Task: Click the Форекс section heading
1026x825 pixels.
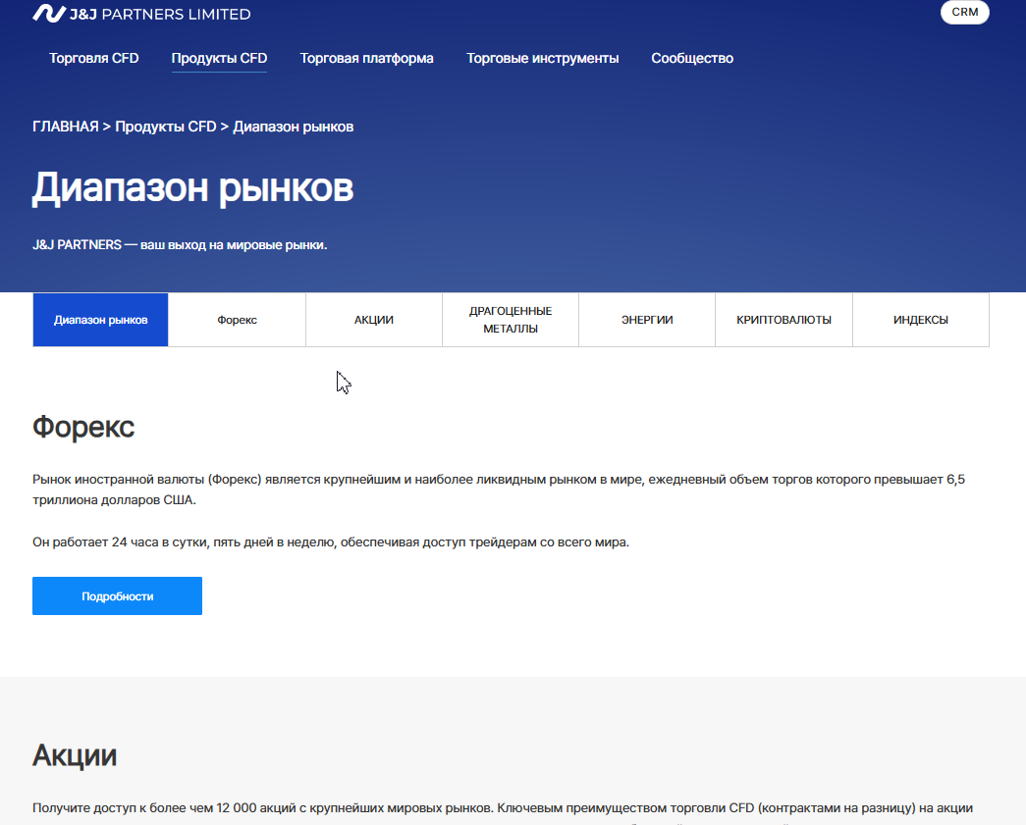Action: coord(83,427)
